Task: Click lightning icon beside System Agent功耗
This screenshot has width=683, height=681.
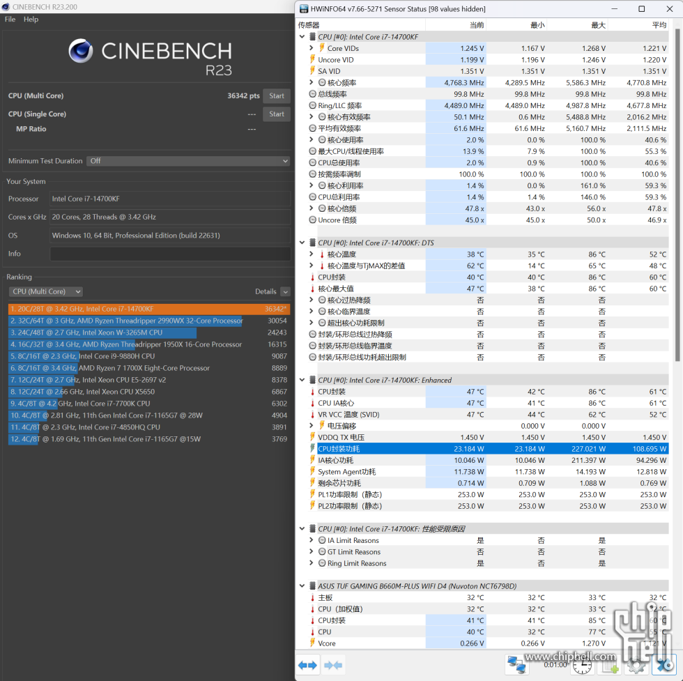Action: click(x=312, y=471)
